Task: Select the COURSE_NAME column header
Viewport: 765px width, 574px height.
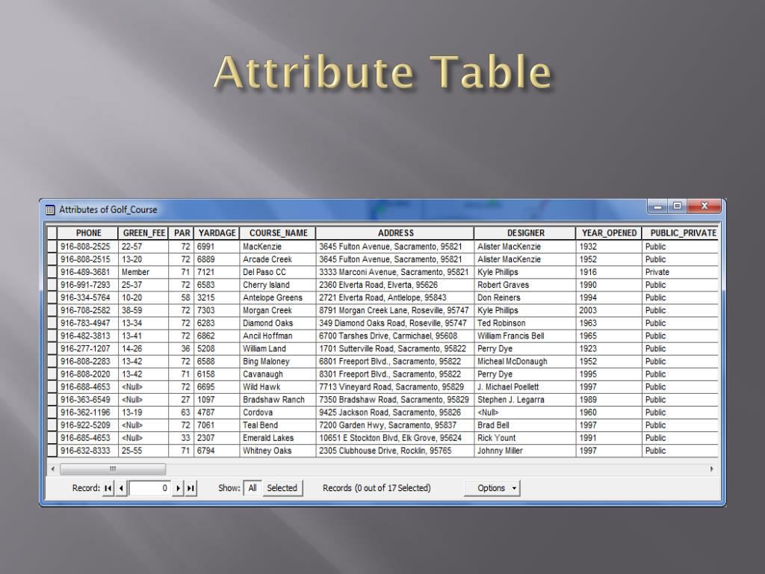Action: [x=278, y=233]
